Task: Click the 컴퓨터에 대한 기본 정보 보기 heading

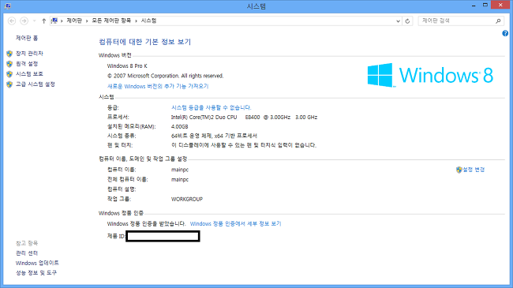Action: click(144, 42)
